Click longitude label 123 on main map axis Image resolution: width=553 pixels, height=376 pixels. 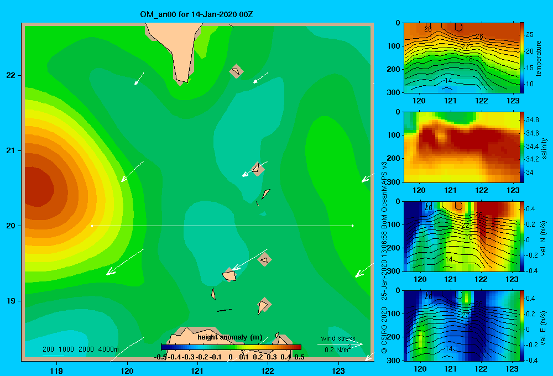(338, 370)
